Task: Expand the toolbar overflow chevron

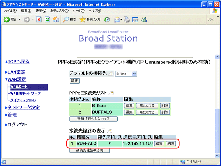Action: pyautogui.click(x=217, y=16)
